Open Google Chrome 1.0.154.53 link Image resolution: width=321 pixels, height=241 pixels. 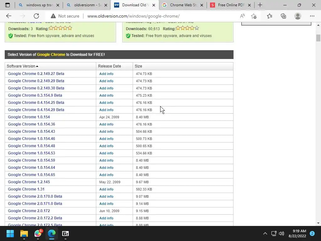[x=32, y=153]
